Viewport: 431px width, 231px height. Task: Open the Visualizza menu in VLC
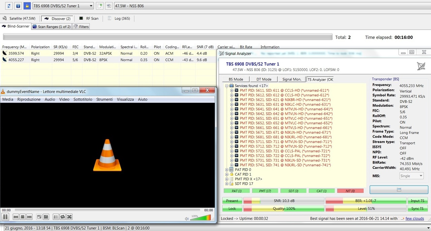125,99
